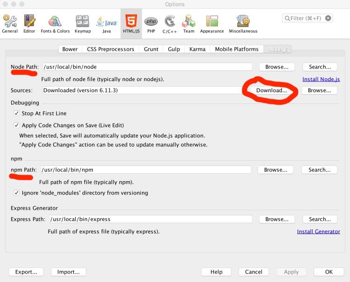
Task: Open the Miscellaneous options category
Action: coord(243,24)
